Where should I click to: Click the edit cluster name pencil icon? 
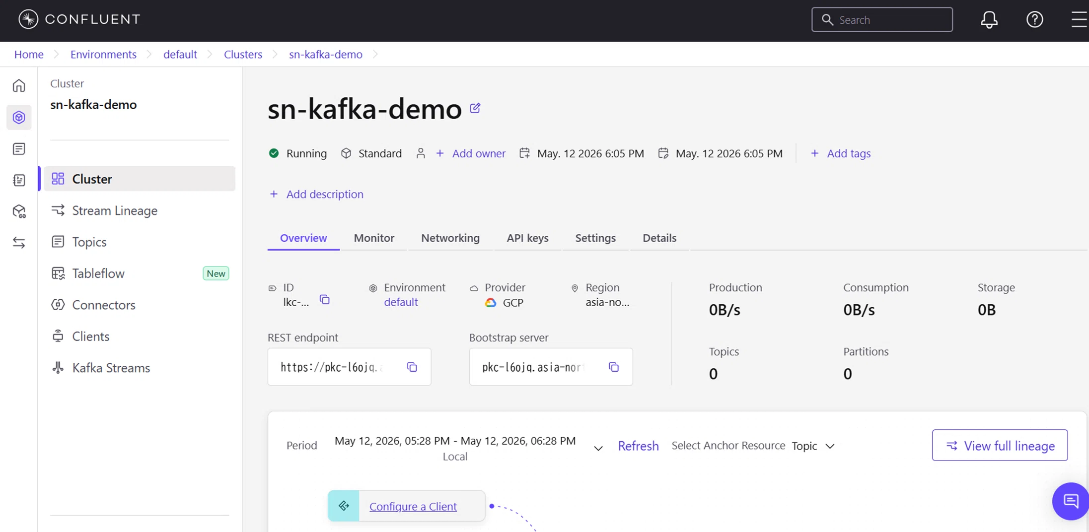coord(475,108)
